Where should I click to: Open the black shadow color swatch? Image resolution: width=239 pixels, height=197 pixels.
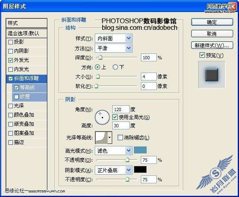click(140, 170)
